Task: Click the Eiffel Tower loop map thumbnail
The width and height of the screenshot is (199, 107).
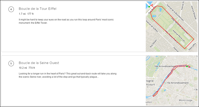Action: [x=172, y=27]
